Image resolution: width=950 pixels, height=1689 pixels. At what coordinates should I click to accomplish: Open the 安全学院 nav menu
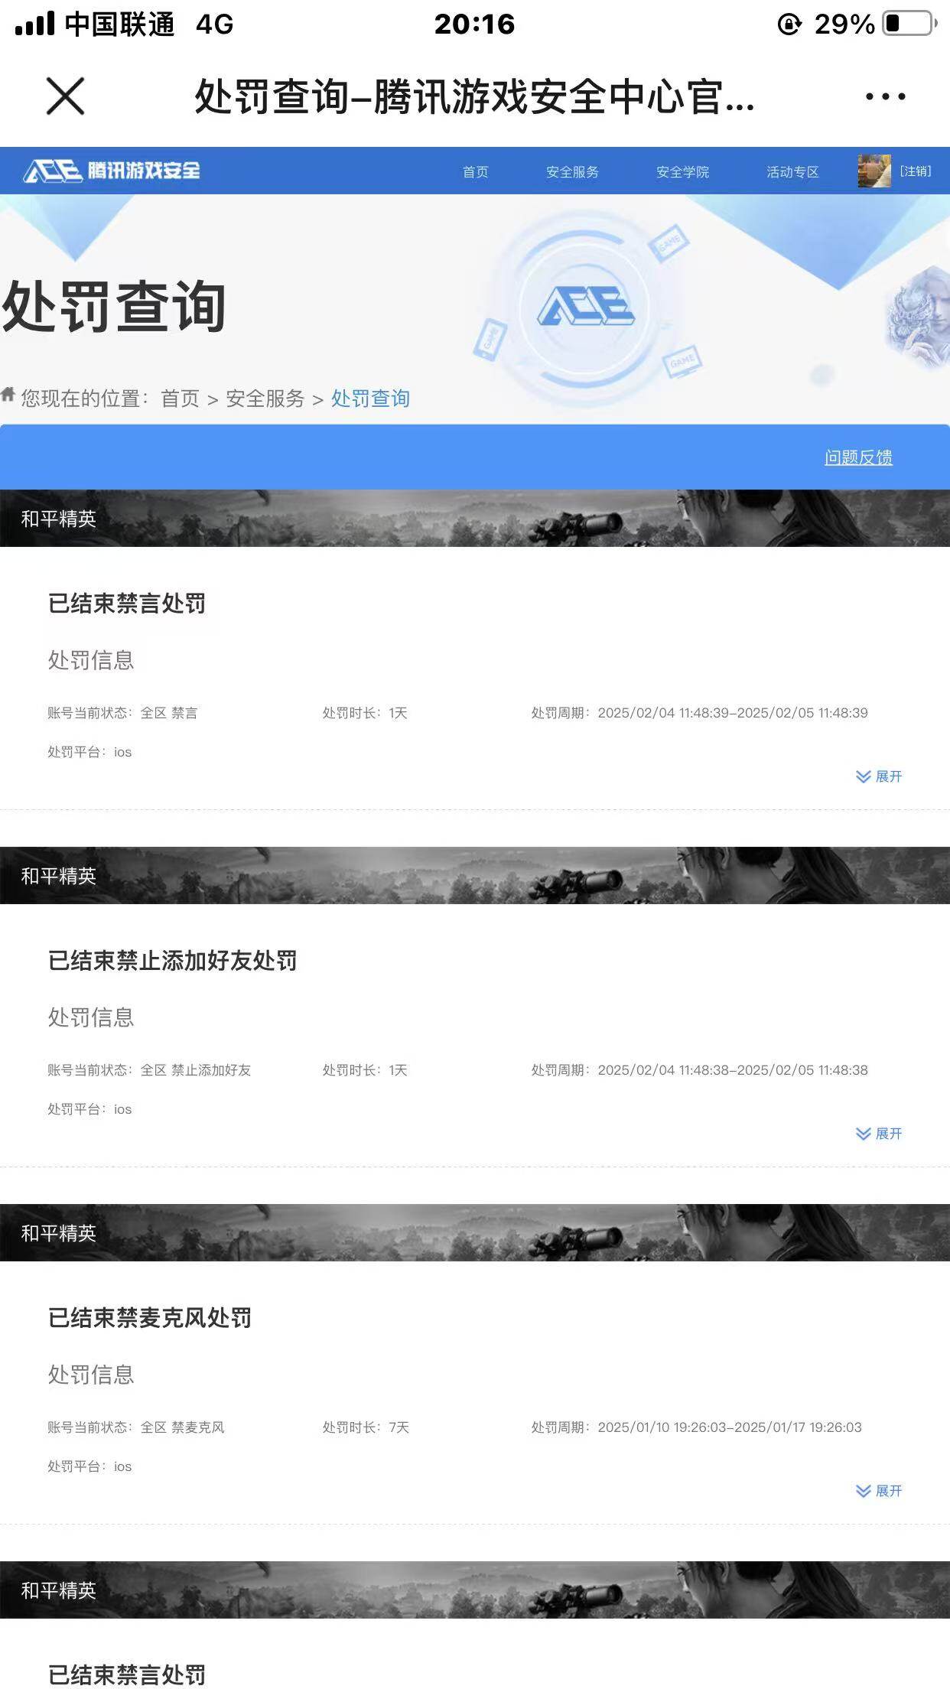[x=682, y=171]
